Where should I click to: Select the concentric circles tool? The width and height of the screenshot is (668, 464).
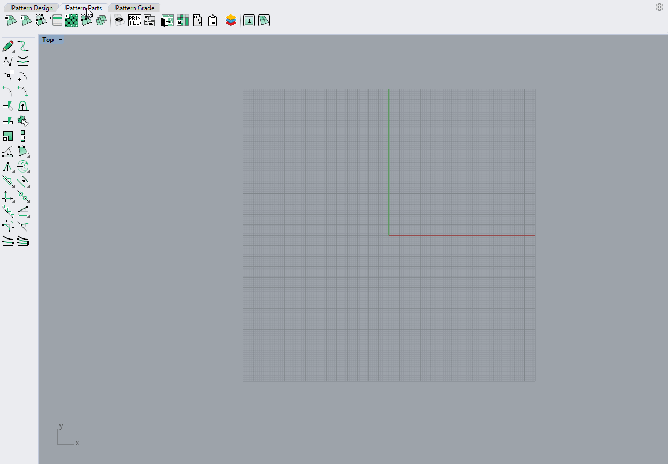point(23,166)
